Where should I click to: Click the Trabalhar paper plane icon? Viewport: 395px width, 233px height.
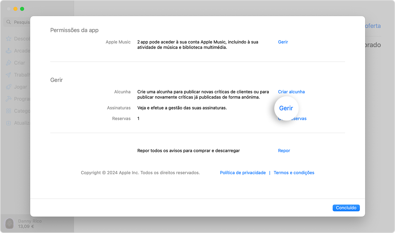coord(9,75)
